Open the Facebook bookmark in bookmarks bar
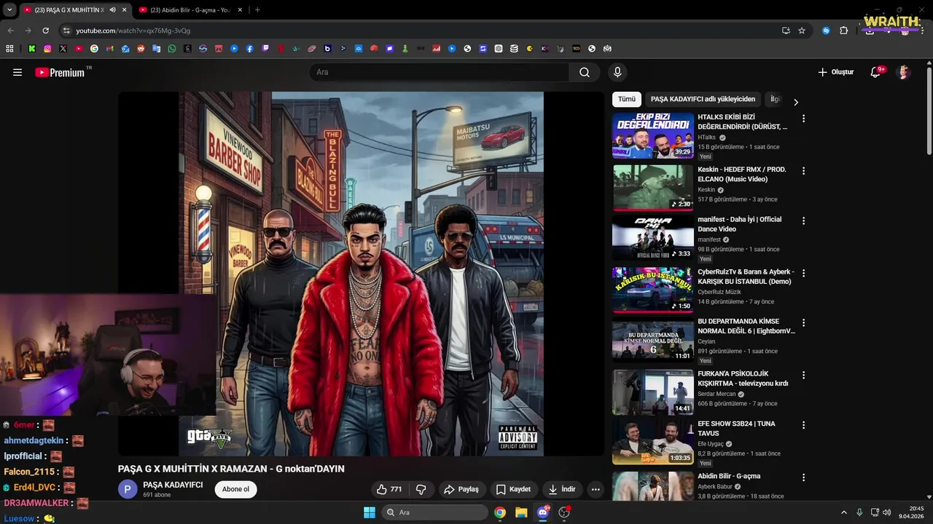 [250, 49]
